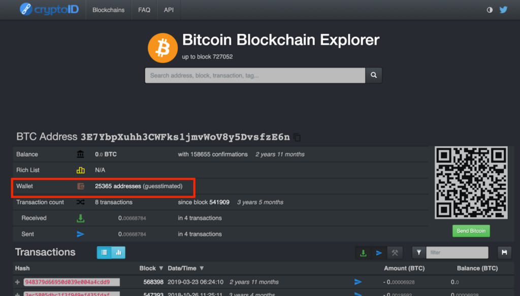Click the orange Bitcoin logo
This screenshot has width=520, height=296.
(x=162, y=48)
